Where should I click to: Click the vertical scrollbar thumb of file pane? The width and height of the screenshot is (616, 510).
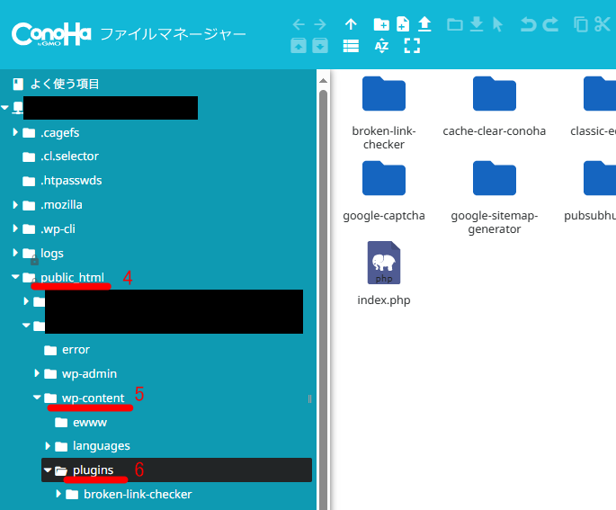(324, 299)
